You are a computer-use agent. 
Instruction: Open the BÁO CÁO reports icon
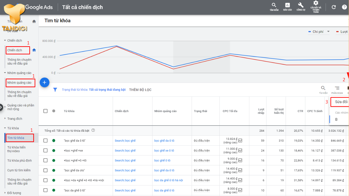(x=287, y=7)
